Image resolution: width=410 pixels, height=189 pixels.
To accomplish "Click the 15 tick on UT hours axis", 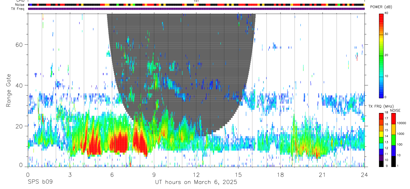I will [x=238, y=174].
